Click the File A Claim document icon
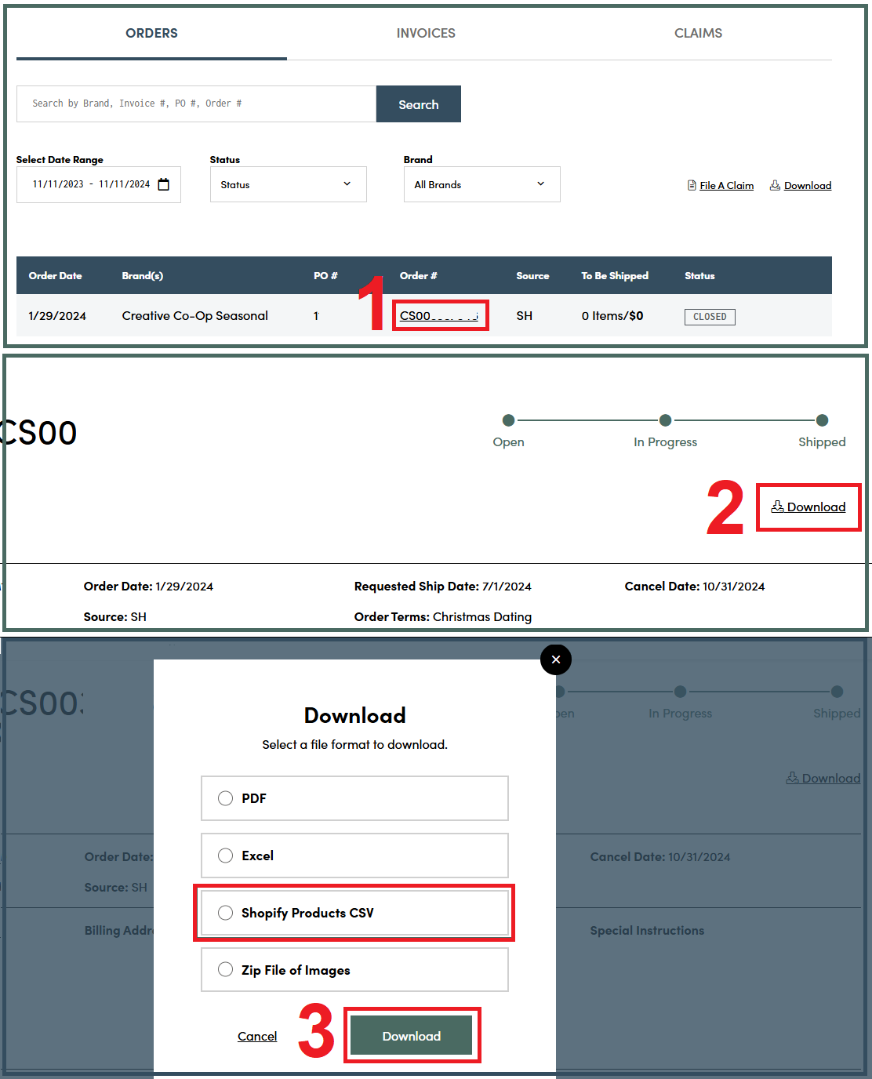Viewport: 872px width, 1079px height. point(692,186)
